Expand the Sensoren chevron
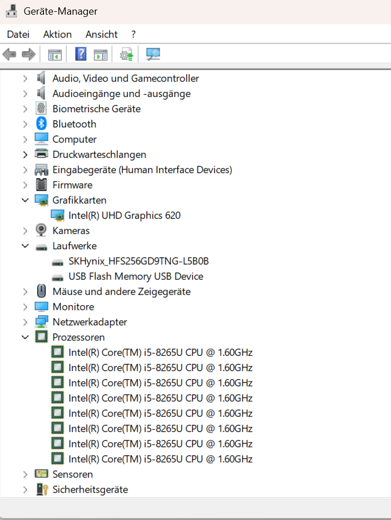Screen dimensions: 391x520 (25, 474)
